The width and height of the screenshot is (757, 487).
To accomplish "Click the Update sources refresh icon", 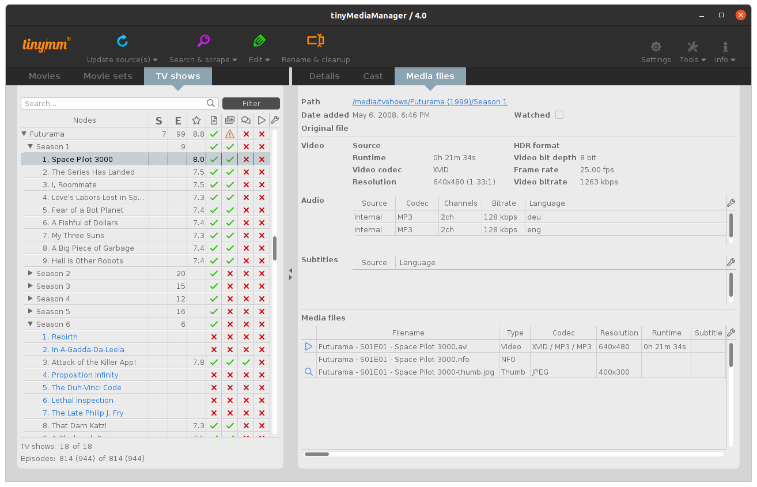I will pos(122,41).
